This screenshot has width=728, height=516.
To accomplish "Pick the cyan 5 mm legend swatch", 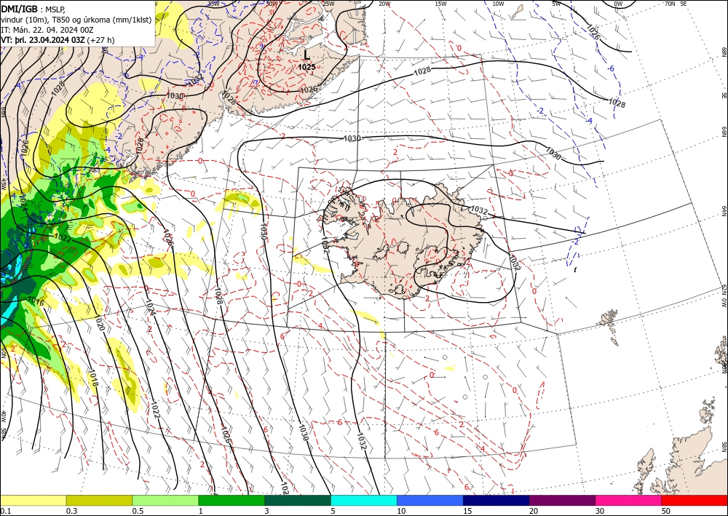I will click(364, 500).
